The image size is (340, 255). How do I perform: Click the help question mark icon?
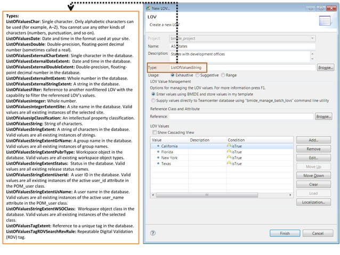(x=153, y=233)
